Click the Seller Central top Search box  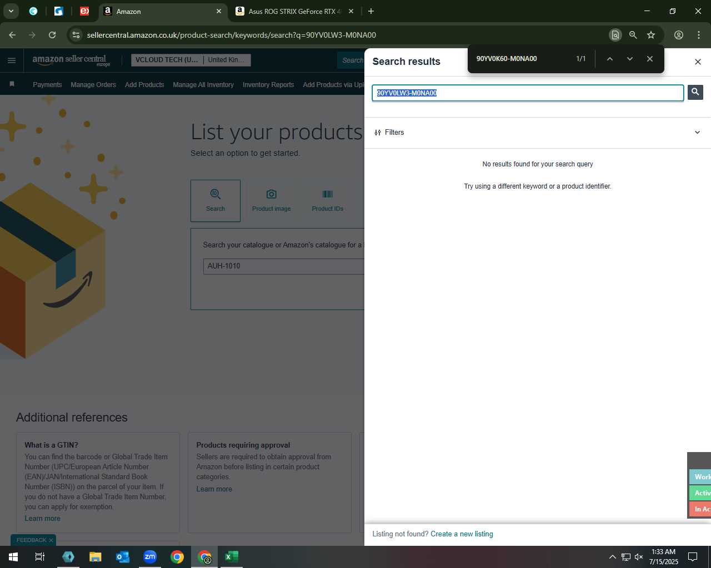351,60
